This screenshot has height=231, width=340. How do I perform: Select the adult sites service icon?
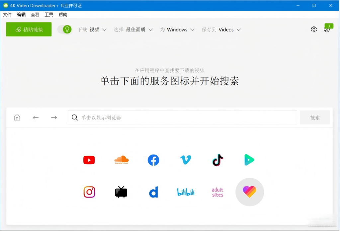pyautogui.click(x=217, y=192)
